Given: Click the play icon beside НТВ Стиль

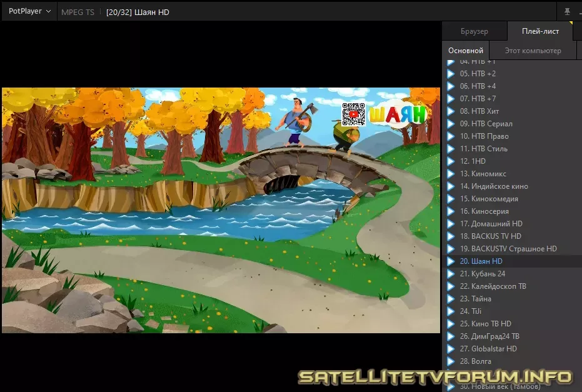Looking at the screenshot, I should [451, 149].
